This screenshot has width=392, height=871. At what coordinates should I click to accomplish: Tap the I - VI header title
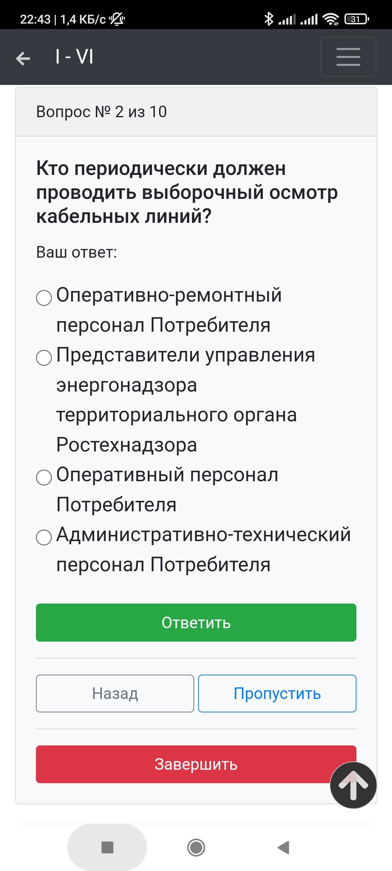point(75,57)
